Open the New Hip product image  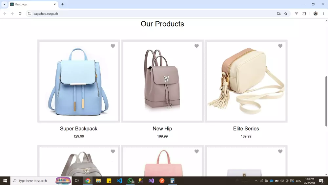pyautogui.click(x=162, y=81)
